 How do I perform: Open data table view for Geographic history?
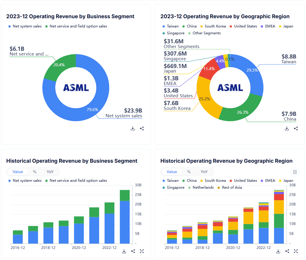pos(295,172)
